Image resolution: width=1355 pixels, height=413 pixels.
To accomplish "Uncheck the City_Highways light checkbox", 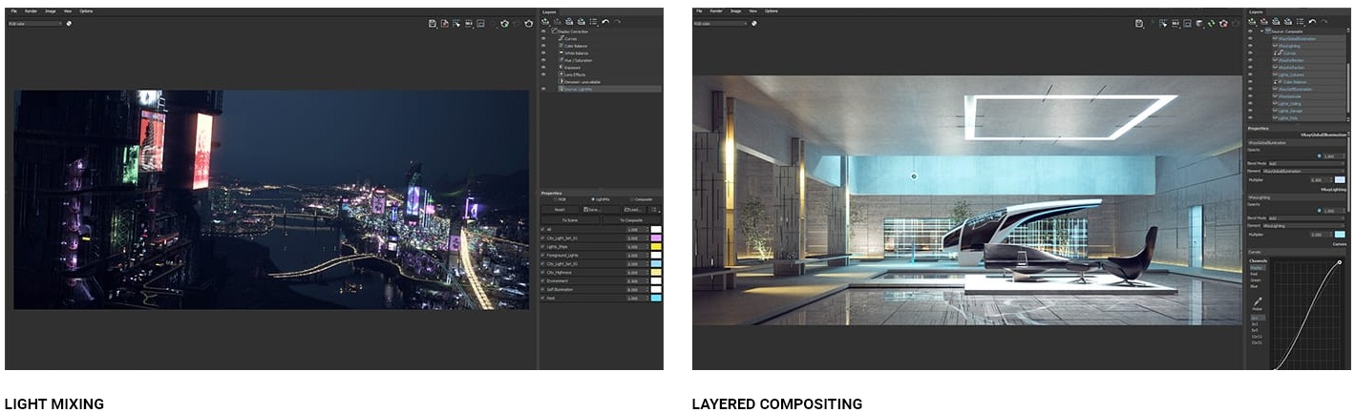I will tap(543, 272).
